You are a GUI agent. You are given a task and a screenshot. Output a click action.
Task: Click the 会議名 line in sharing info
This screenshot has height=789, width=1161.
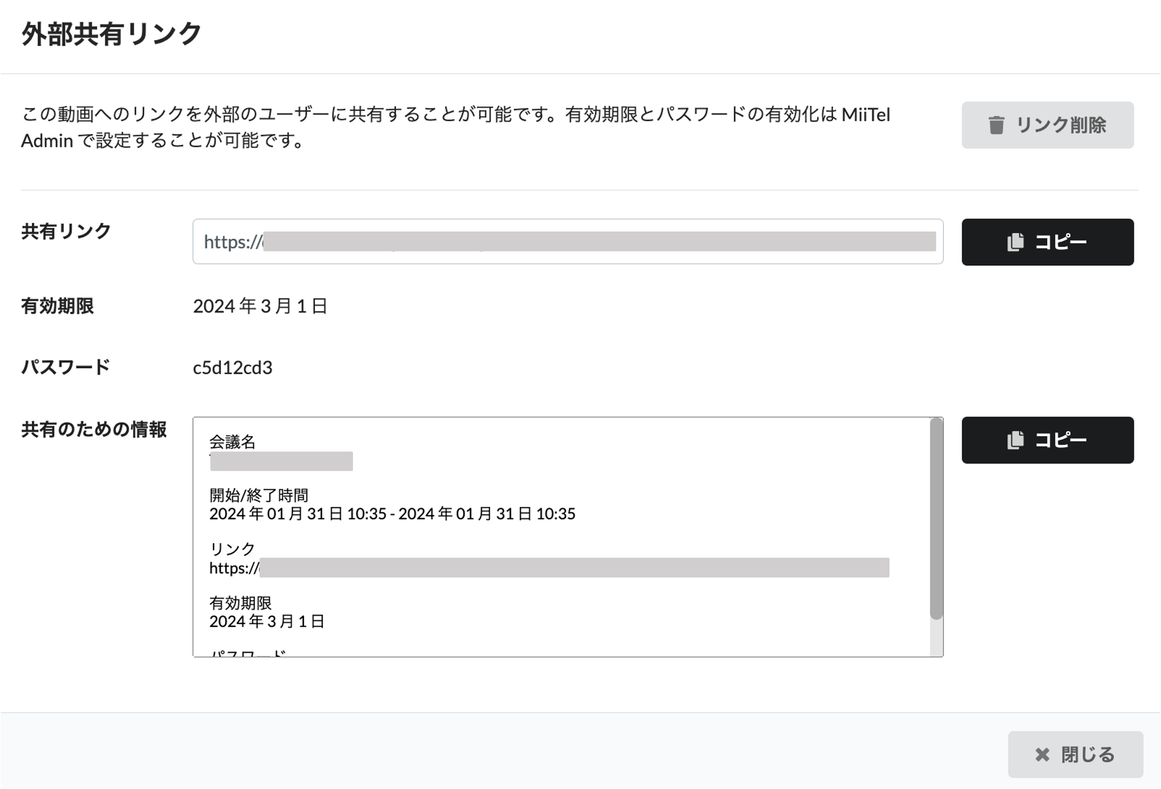(232, 442)
